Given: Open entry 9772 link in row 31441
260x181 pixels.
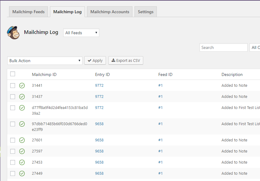Looking at the screenshot, I should (99, 86).
